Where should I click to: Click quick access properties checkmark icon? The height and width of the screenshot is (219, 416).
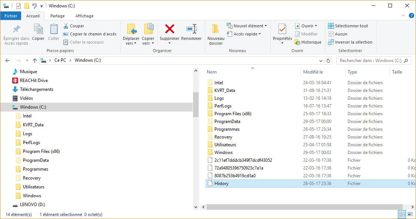tap(18, 6)
